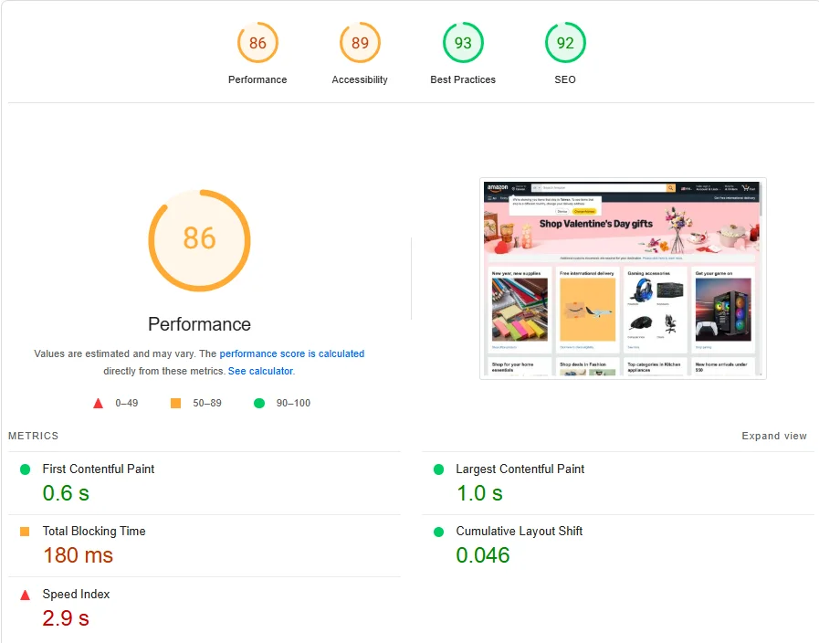Image resolution: width=819 pixels, height=643 pixels.
Task: Click the Performance label under the top gauge
Action: [257, 79]
